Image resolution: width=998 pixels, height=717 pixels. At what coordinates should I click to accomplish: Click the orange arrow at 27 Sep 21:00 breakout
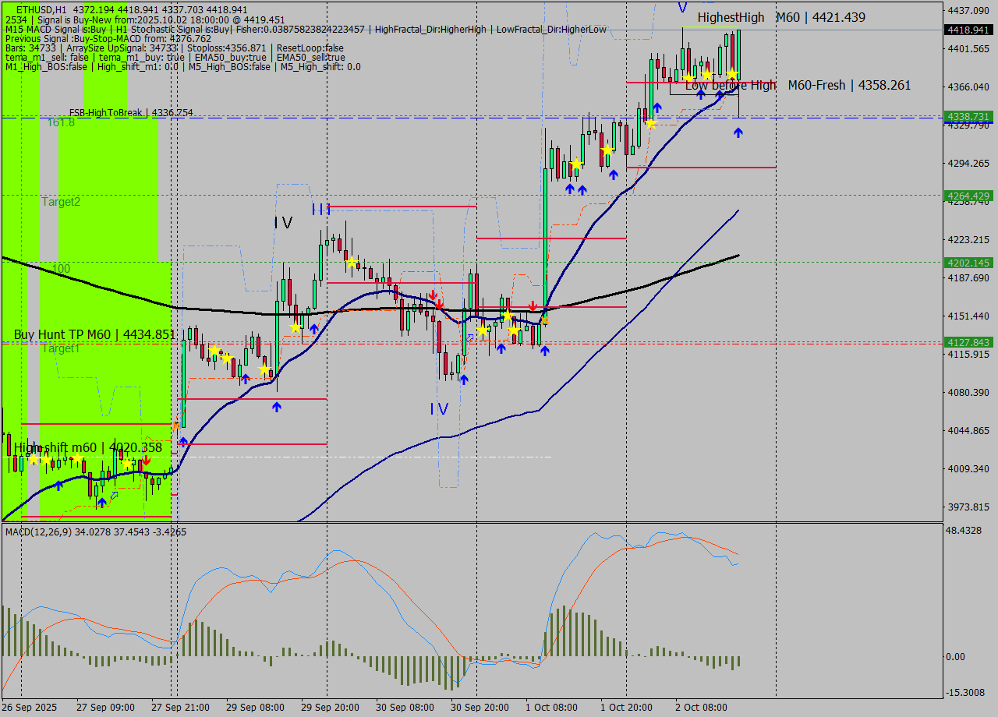coord(176,426)
